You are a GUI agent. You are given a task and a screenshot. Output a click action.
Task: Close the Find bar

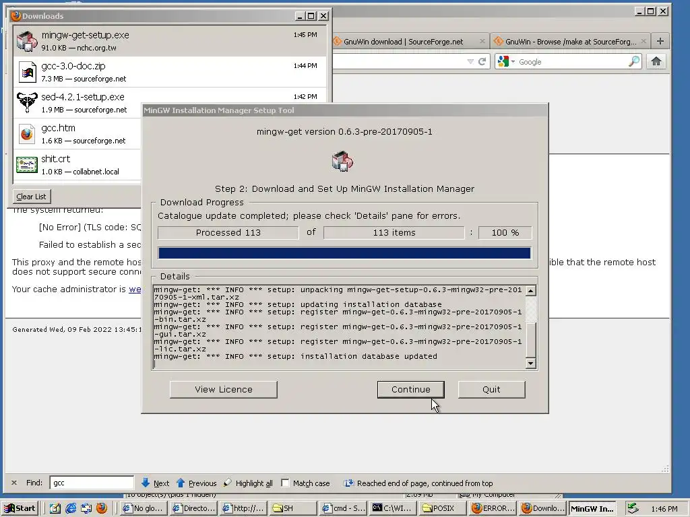[x=14, y=483]
